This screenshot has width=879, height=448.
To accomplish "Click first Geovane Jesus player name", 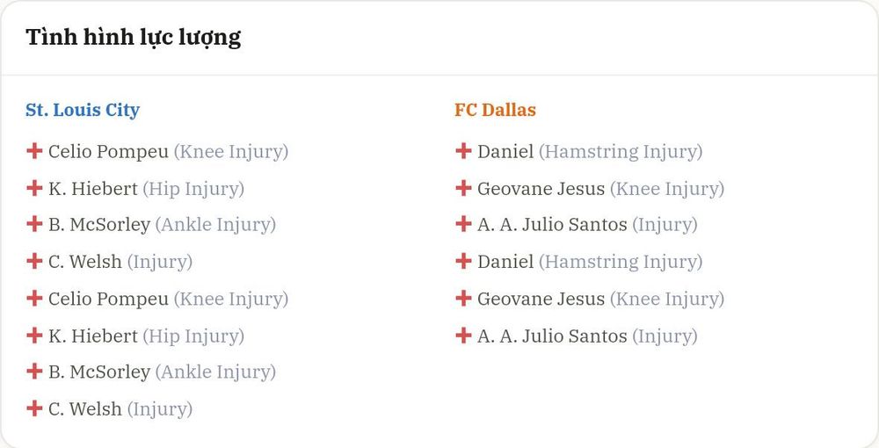I will [541, 189].
